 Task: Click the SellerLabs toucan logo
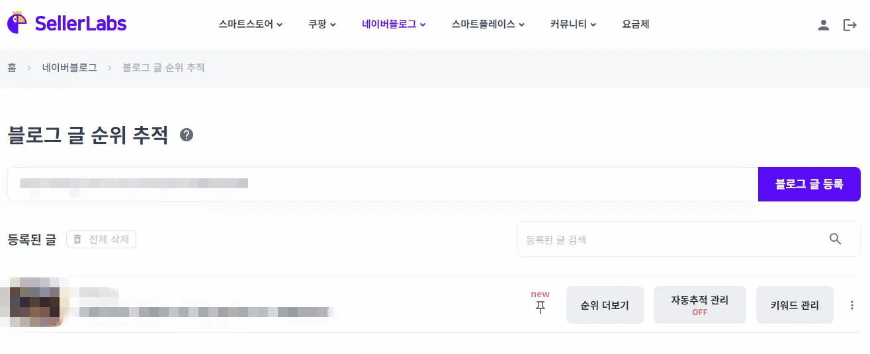point(17,23)
